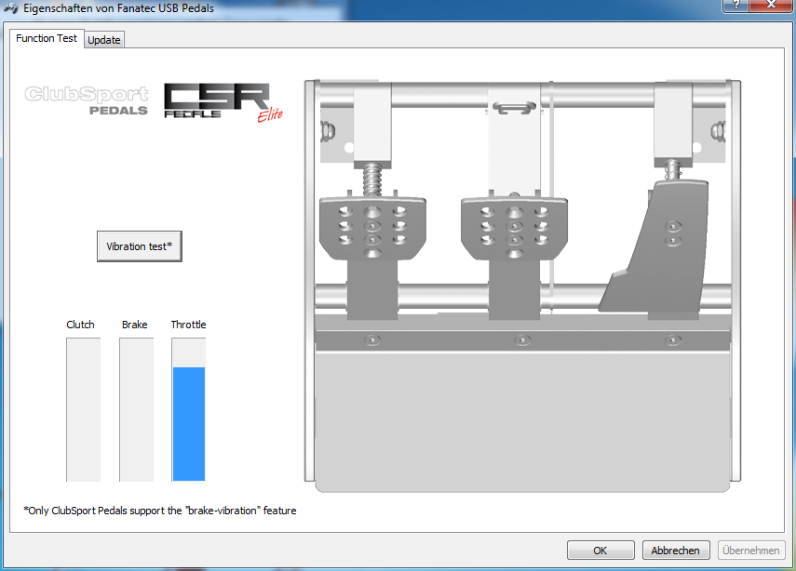The image size is (796, 571).
Task: Click the Throttle level bar
Action: click(189, 410)
